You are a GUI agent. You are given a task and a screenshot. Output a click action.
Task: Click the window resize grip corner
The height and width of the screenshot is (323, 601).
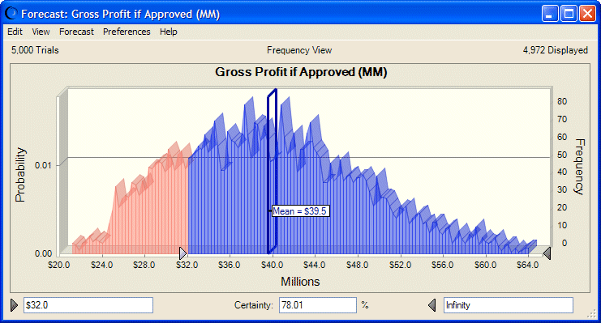(x=592, y=314)
